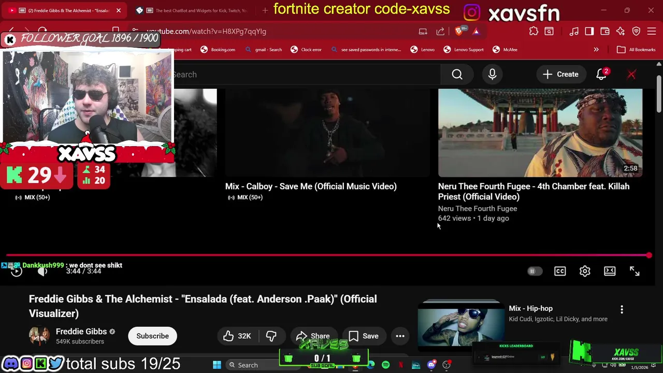
Task: Open a new browser tab
Action: [265, 10]
